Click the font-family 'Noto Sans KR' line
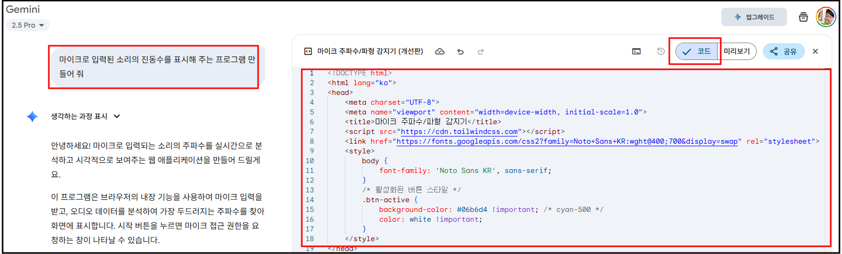The width and height of the screenshot is (842, 254). (x=465, y=171)
